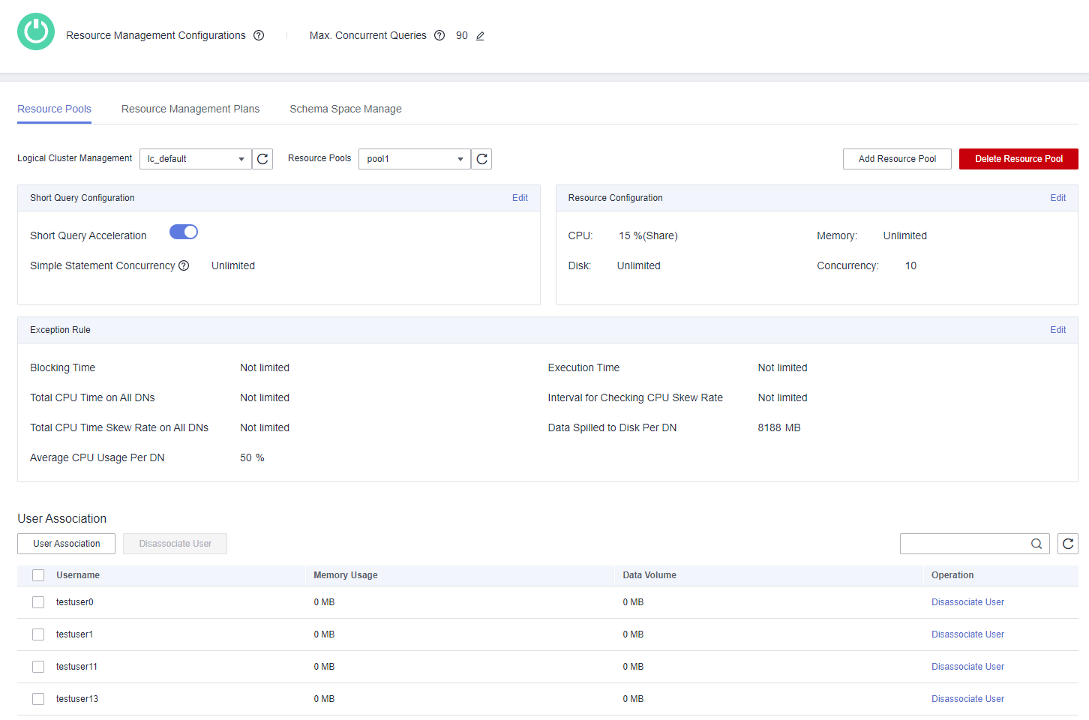Select the testuser13 row checkbox
The height and width of the screenshot is (720, 1089).
click(38, 699)
